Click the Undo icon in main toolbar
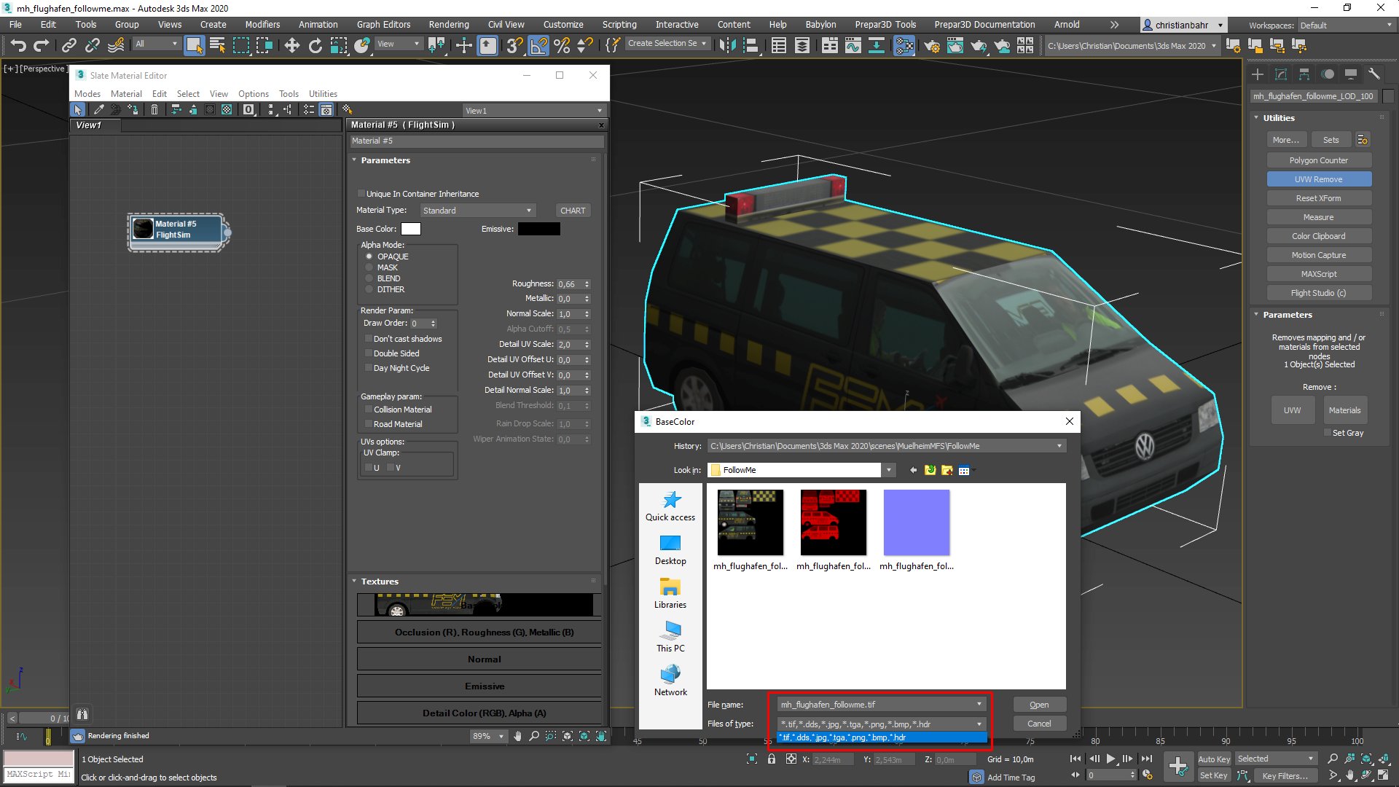This screenshot has width=1399, height=787. (x=18, y=46)
